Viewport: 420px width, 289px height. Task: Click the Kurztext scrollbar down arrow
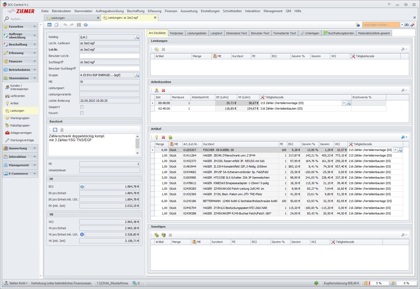137,153
